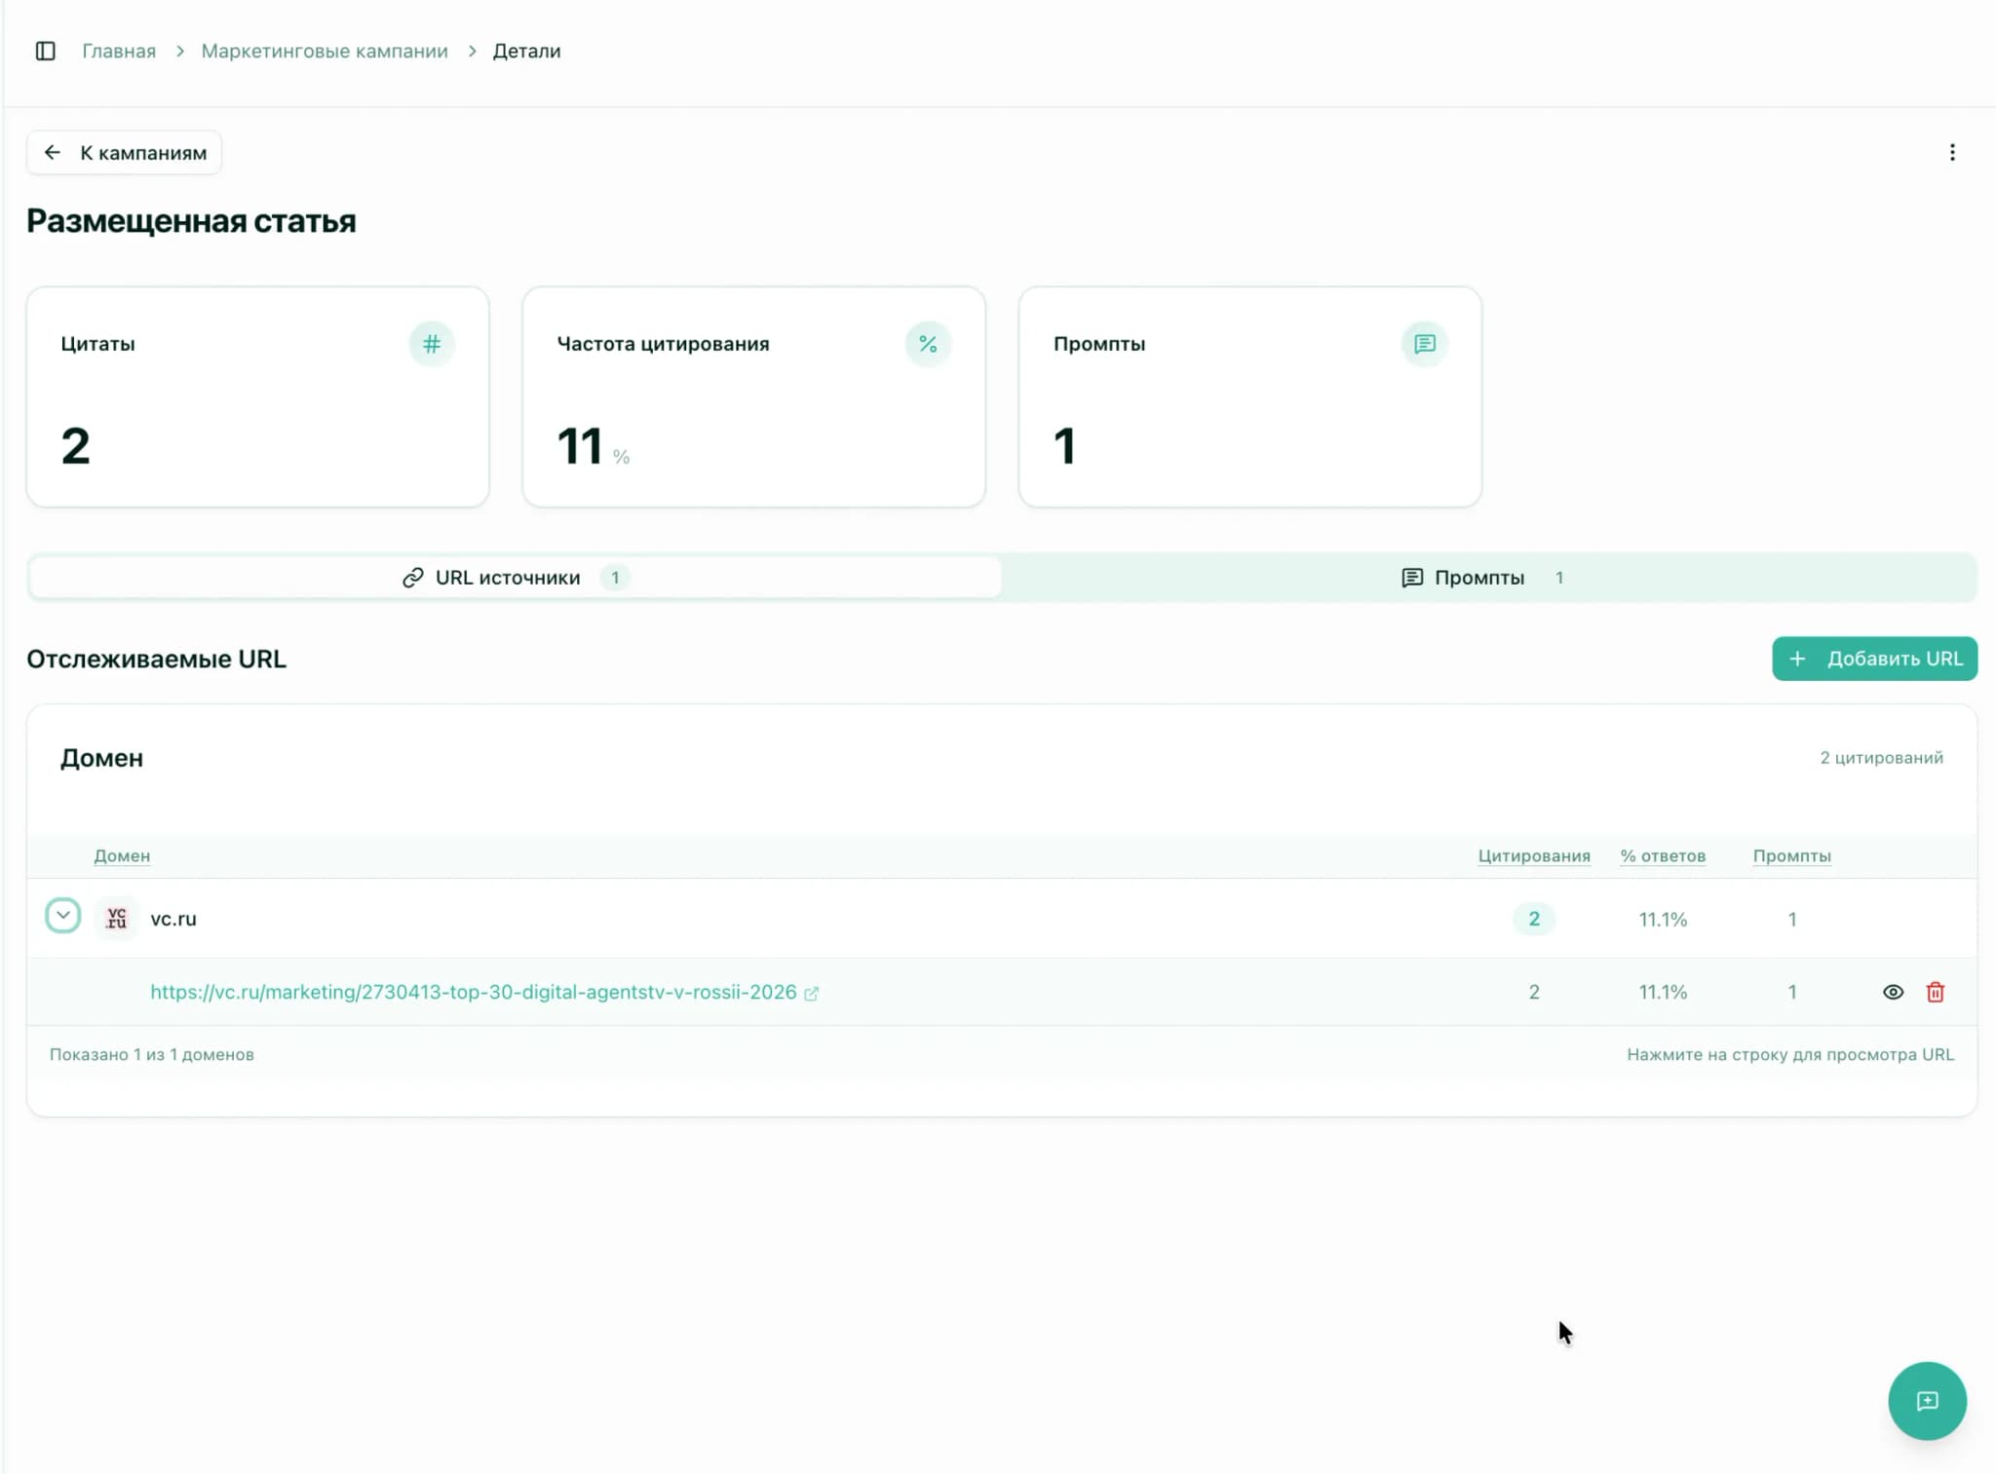Open the floating chat feedback button bottom right

pyautogui.click(x=1926, y=1401)
